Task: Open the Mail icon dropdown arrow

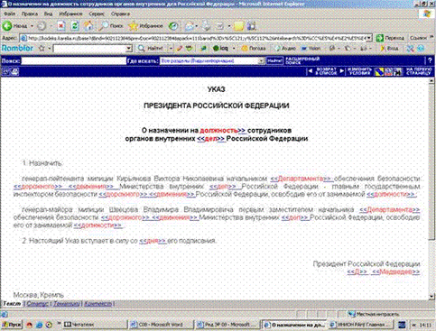Action: point(196,26)
